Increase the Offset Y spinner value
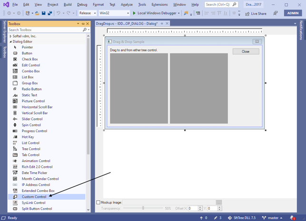The width and height of the screenshot is (306, 221). 219,207
